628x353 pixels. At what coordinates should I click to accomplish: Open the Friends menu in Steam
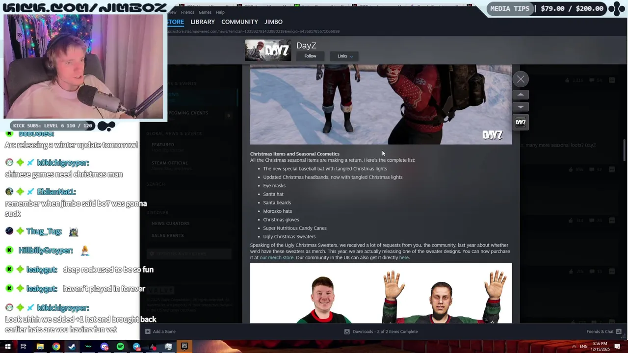[x=187, y=12]
